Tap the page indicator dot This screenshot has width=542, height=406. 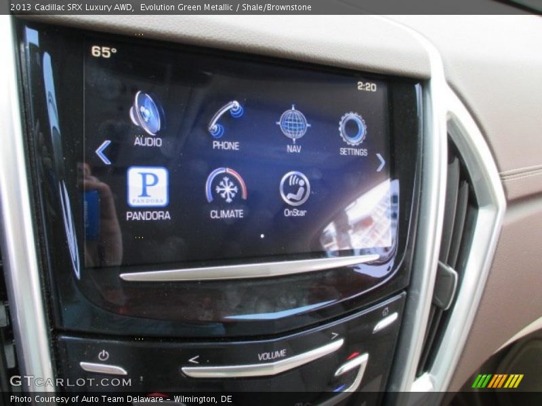[x=262, y=236]
